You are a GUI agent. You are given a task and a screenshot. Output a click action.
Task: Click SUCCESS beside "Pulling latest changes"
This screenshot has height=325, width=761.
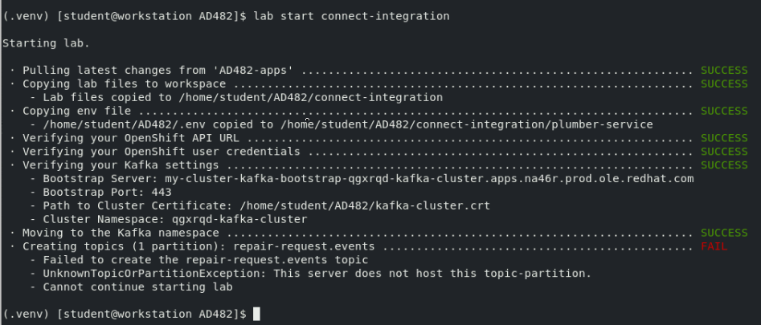724,70
